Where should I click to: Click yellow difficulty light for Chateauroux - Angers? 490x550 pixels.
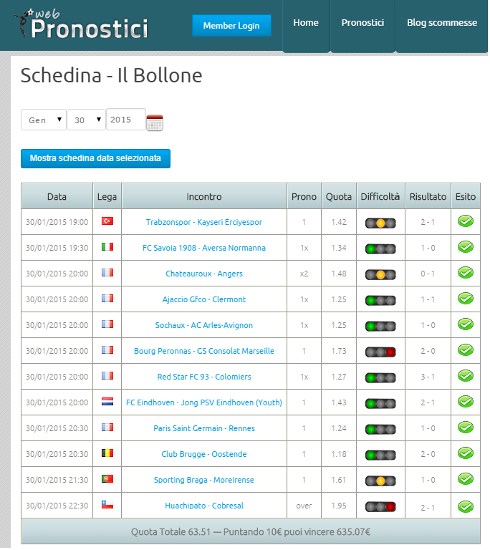pyautogui.click(x=380, y=275)
